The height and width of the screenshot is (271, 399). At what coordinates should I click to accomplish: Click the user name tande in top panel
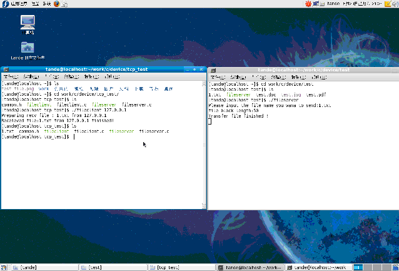(333, 4)
